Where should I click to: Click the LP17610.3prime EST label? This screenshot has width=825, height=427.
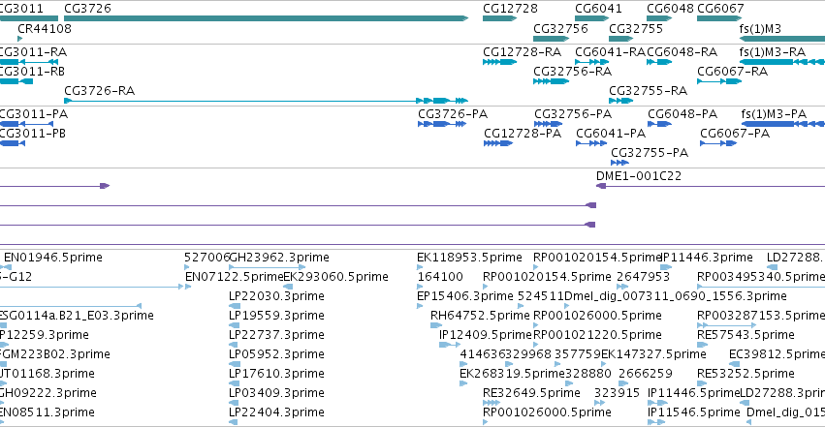(276, 374)
